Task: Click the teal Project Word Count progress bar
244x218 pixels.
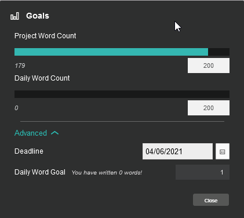Action: tap(111, 52)
